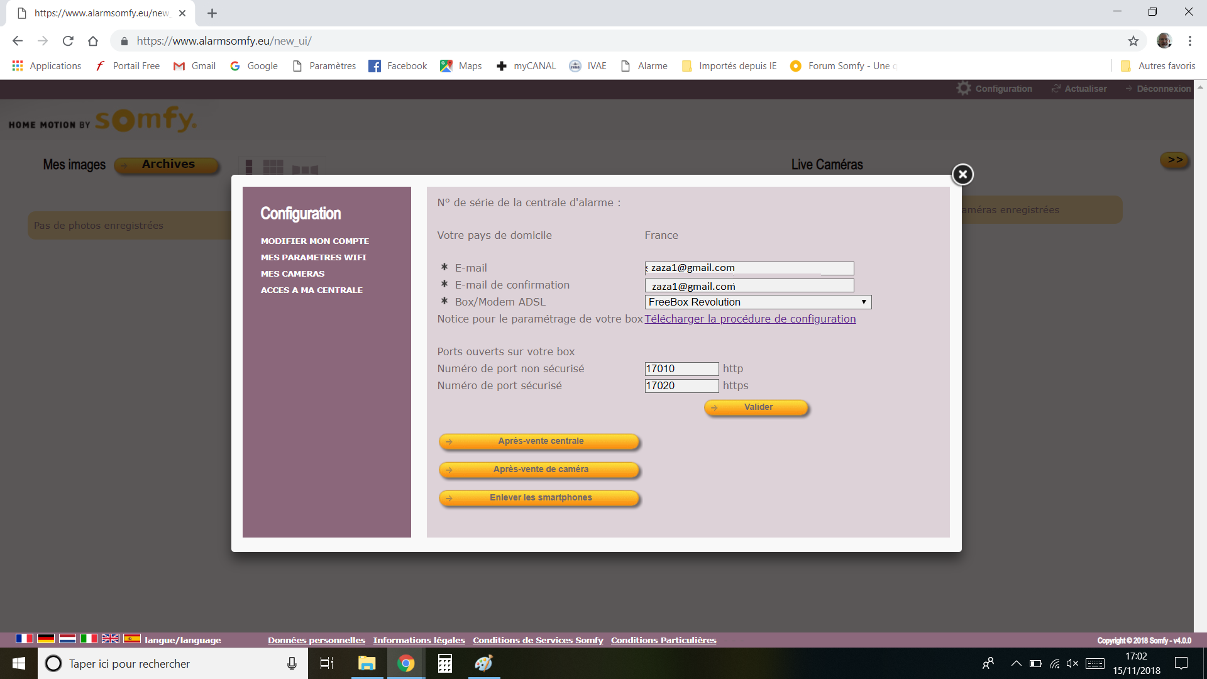
Task: Select the Spanish flag language icon
Action: pos(132,639)
